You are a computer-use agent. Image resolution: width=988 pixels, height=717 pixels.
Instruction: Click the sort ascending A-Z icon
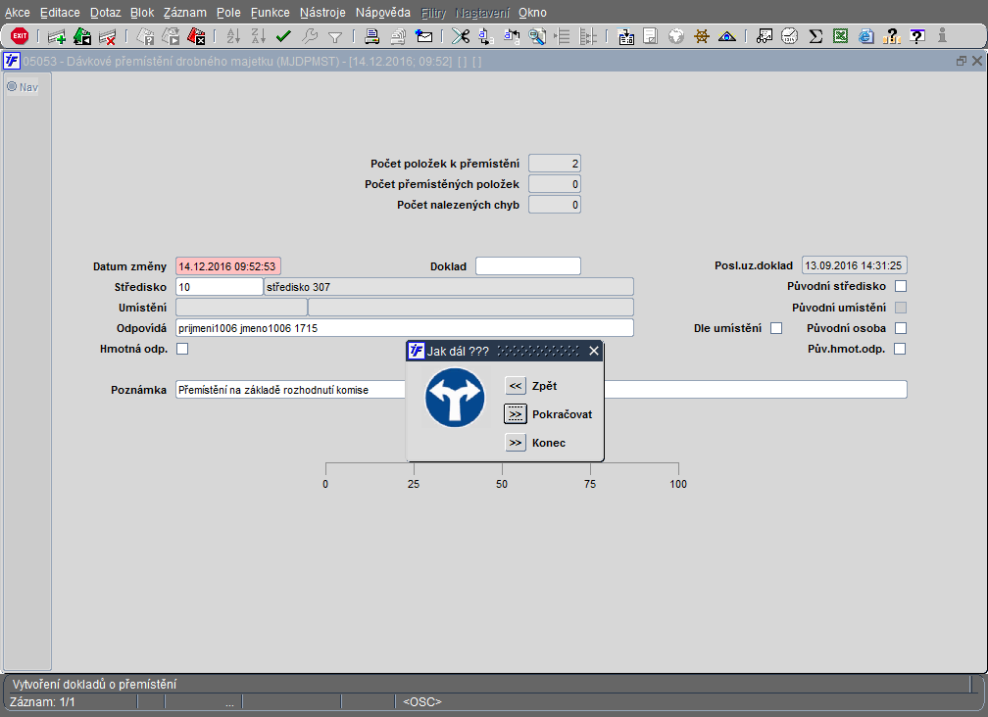pos(233,36)
